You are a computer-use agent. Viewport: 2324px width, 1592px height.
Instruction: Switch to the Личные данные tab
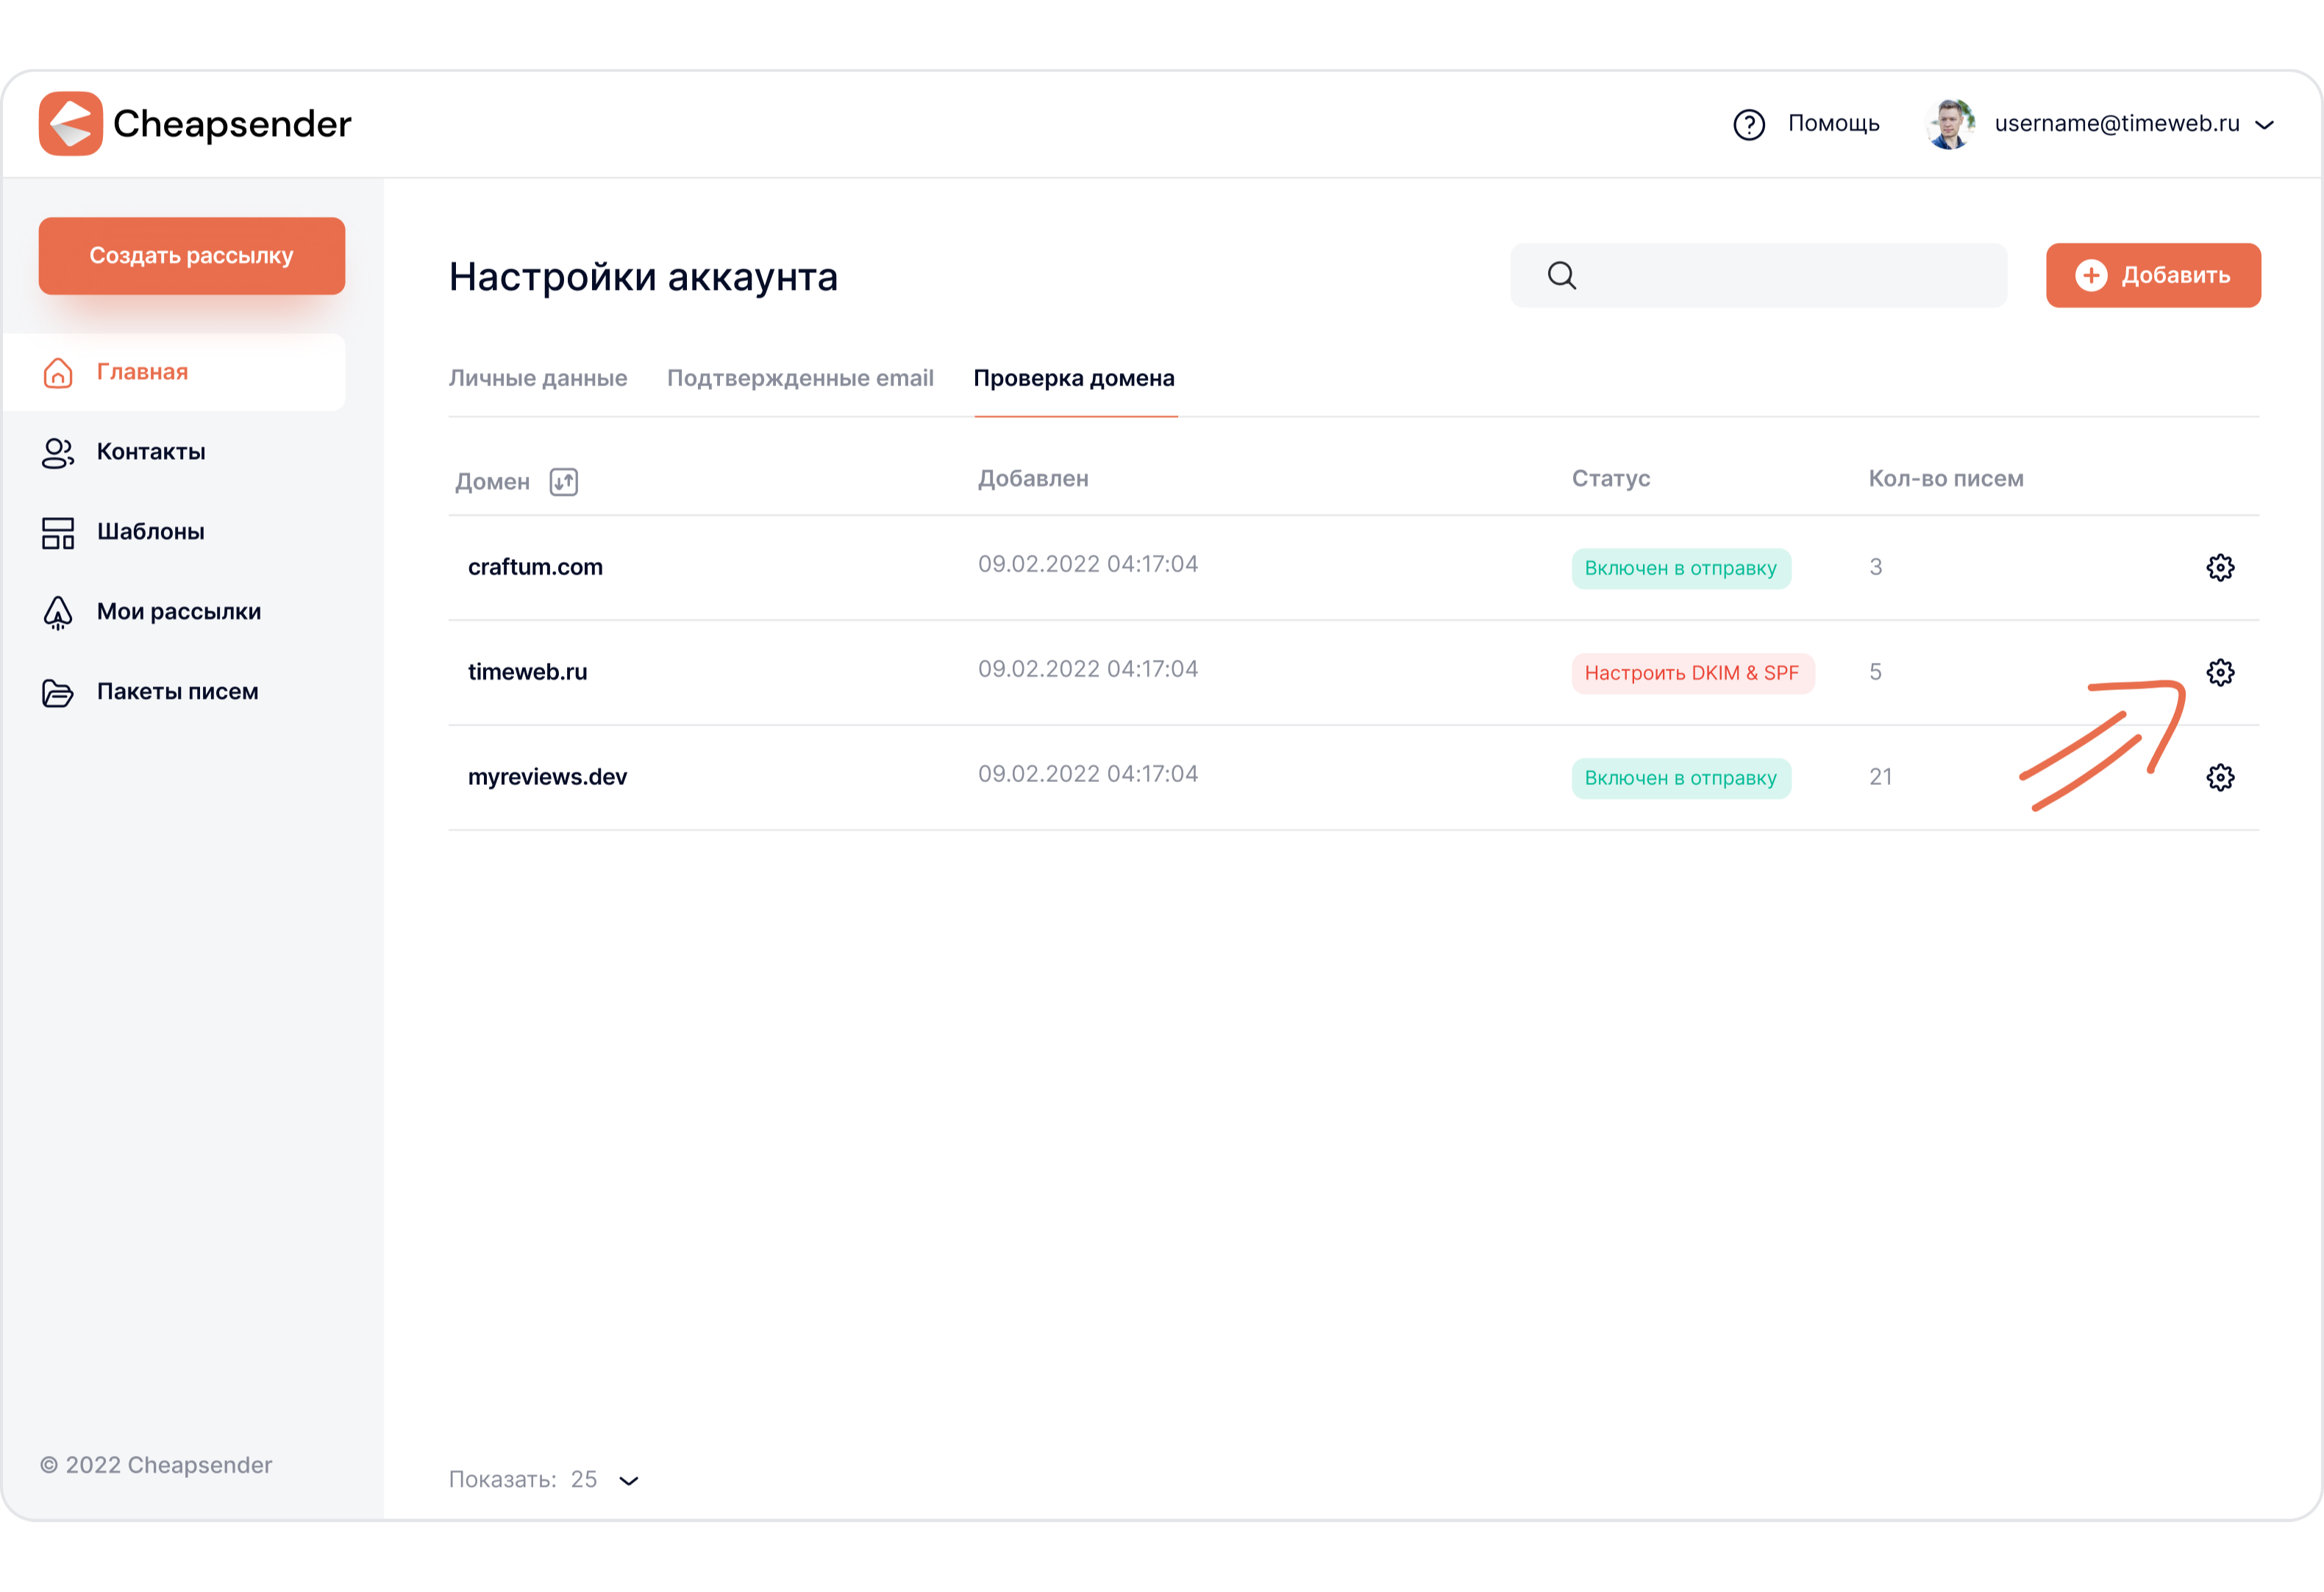click(538, 378)
